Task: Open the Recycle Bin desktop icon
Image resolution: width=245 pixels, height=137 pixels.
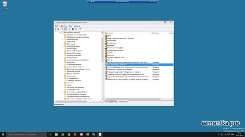Action: coord(5,5)
